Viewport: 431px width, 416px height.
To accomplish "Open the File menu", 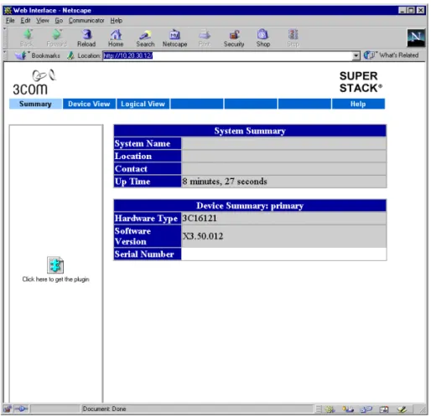I will [10, 21].
